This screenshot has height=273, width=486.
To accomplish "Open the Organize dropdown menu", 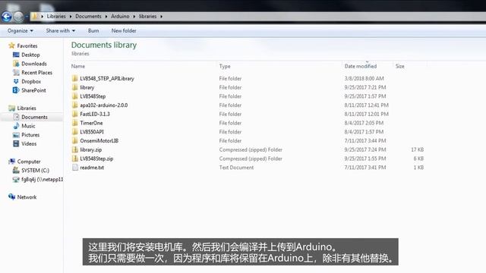I will pos(21,30).
